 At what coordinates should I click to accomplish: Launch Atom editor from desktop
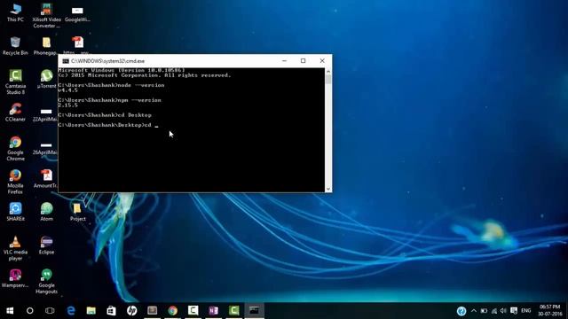[46, 212]
